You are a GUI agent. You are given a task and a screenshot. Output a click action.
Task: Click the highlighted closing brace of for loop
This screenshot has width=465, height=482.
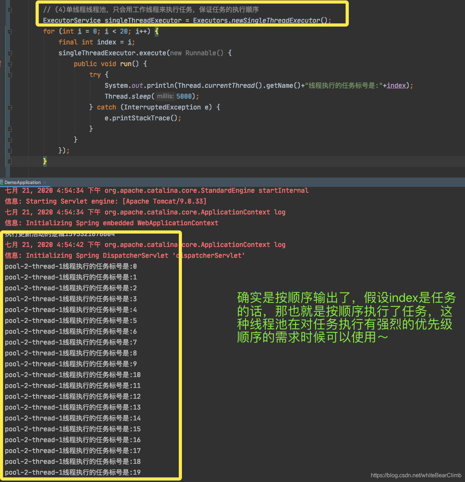45,162
